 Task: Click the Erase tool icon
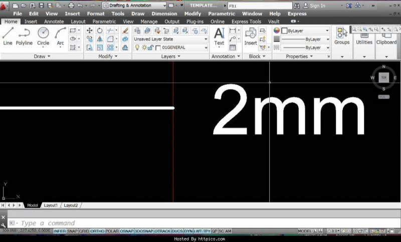[x=125, y=30]
